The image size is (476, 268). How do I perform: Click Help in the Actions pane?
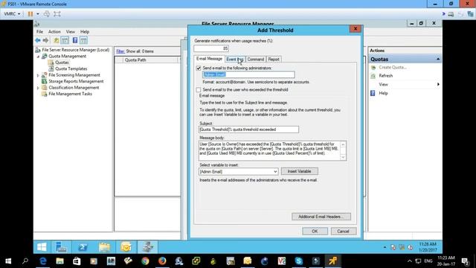click(383, 93)
